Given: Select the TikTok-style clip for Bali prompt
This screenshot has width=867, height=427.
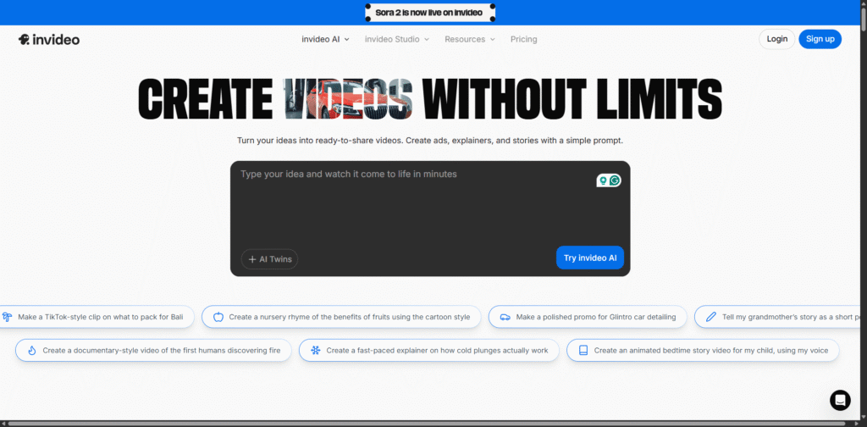Looking at the screenshot, I should tap(95, 317).
